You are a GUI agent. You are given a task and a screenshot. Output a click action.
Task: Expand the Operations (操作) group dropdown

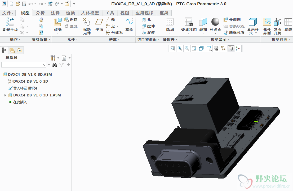point(15,39)
